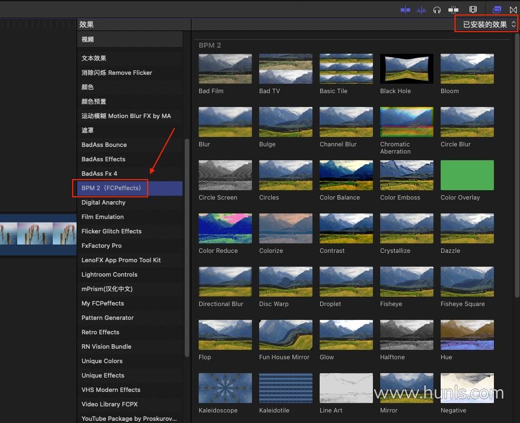Click the 视频 section header

[x=88, y=39]
